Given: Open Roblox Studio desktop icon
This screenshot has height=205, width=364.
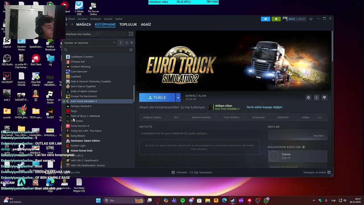Looking at the screenshot, I should [50, 97].
